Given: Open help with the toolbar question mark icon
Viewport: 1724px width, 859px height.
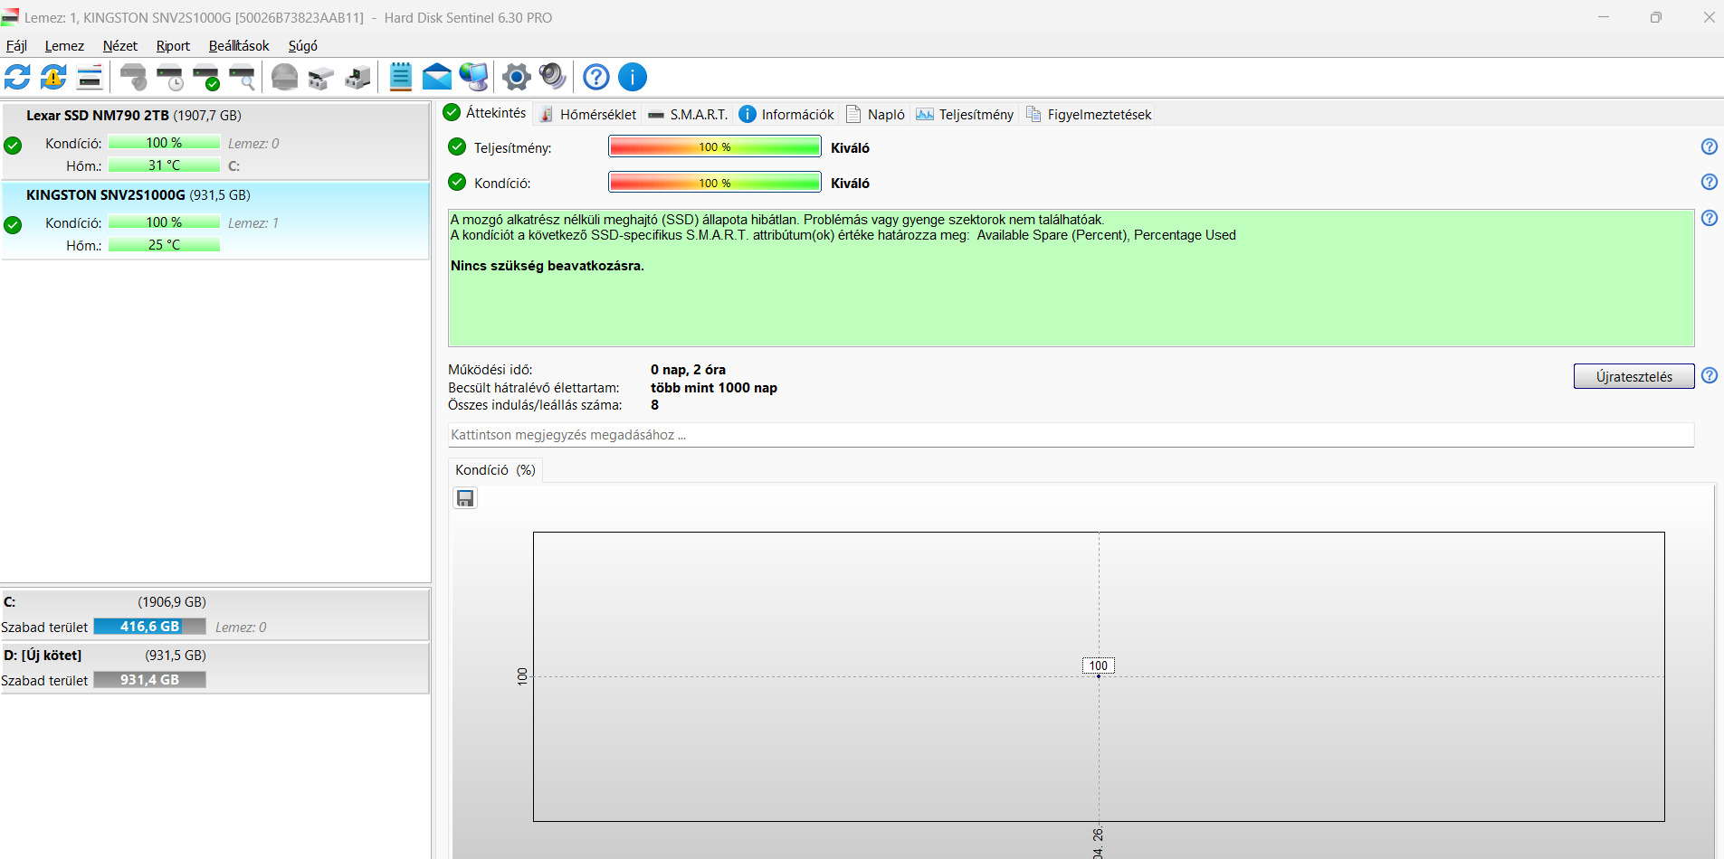Looking at the screenshot, I should point(596,77).
